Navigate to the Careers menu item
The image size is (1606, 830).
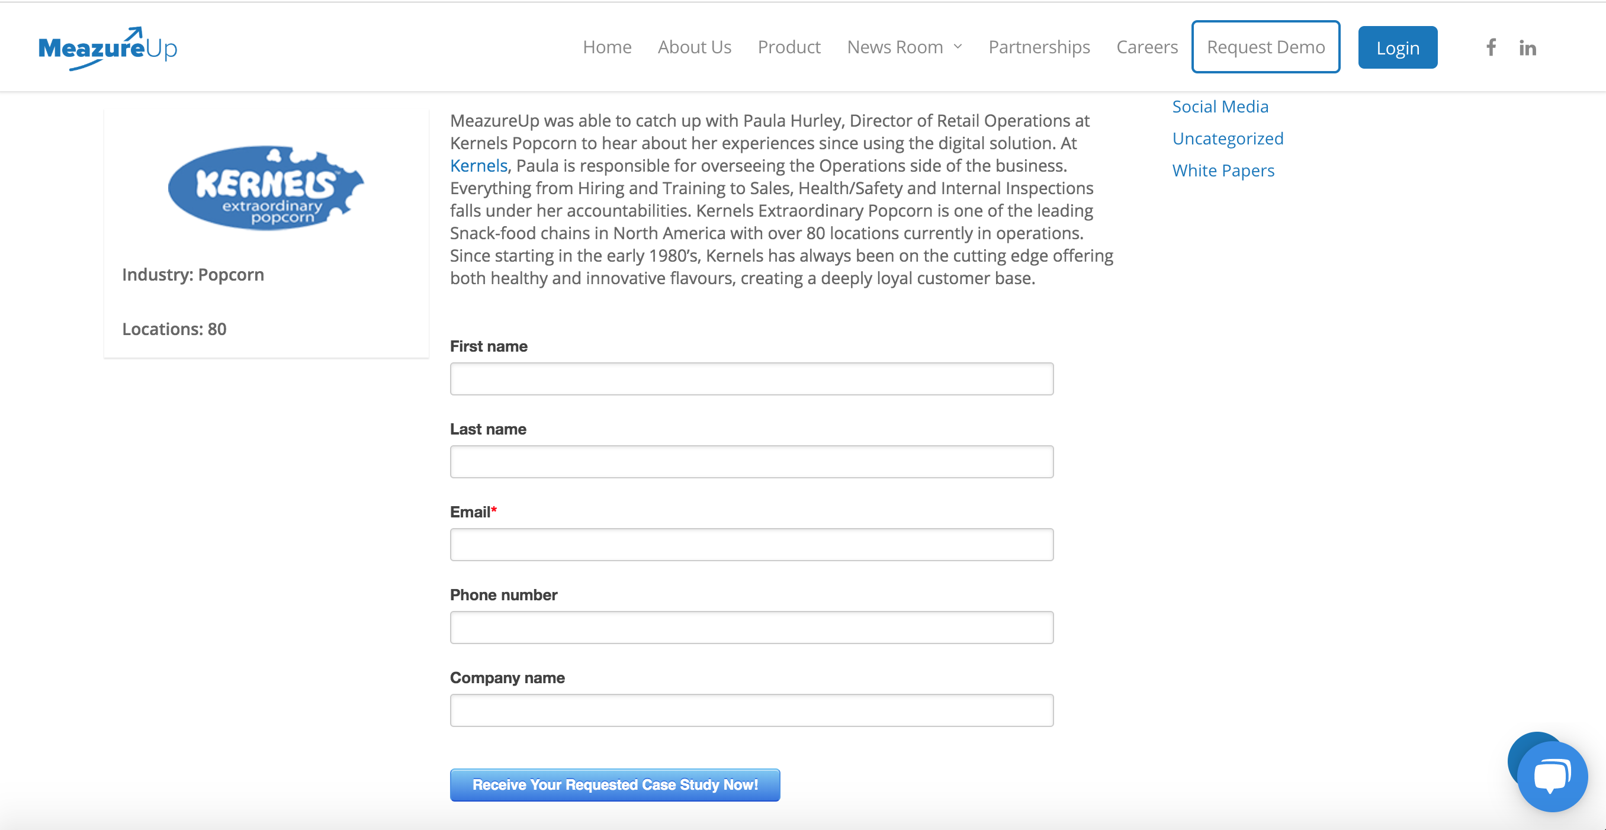pyautogui.click(x=1146, y=46)
